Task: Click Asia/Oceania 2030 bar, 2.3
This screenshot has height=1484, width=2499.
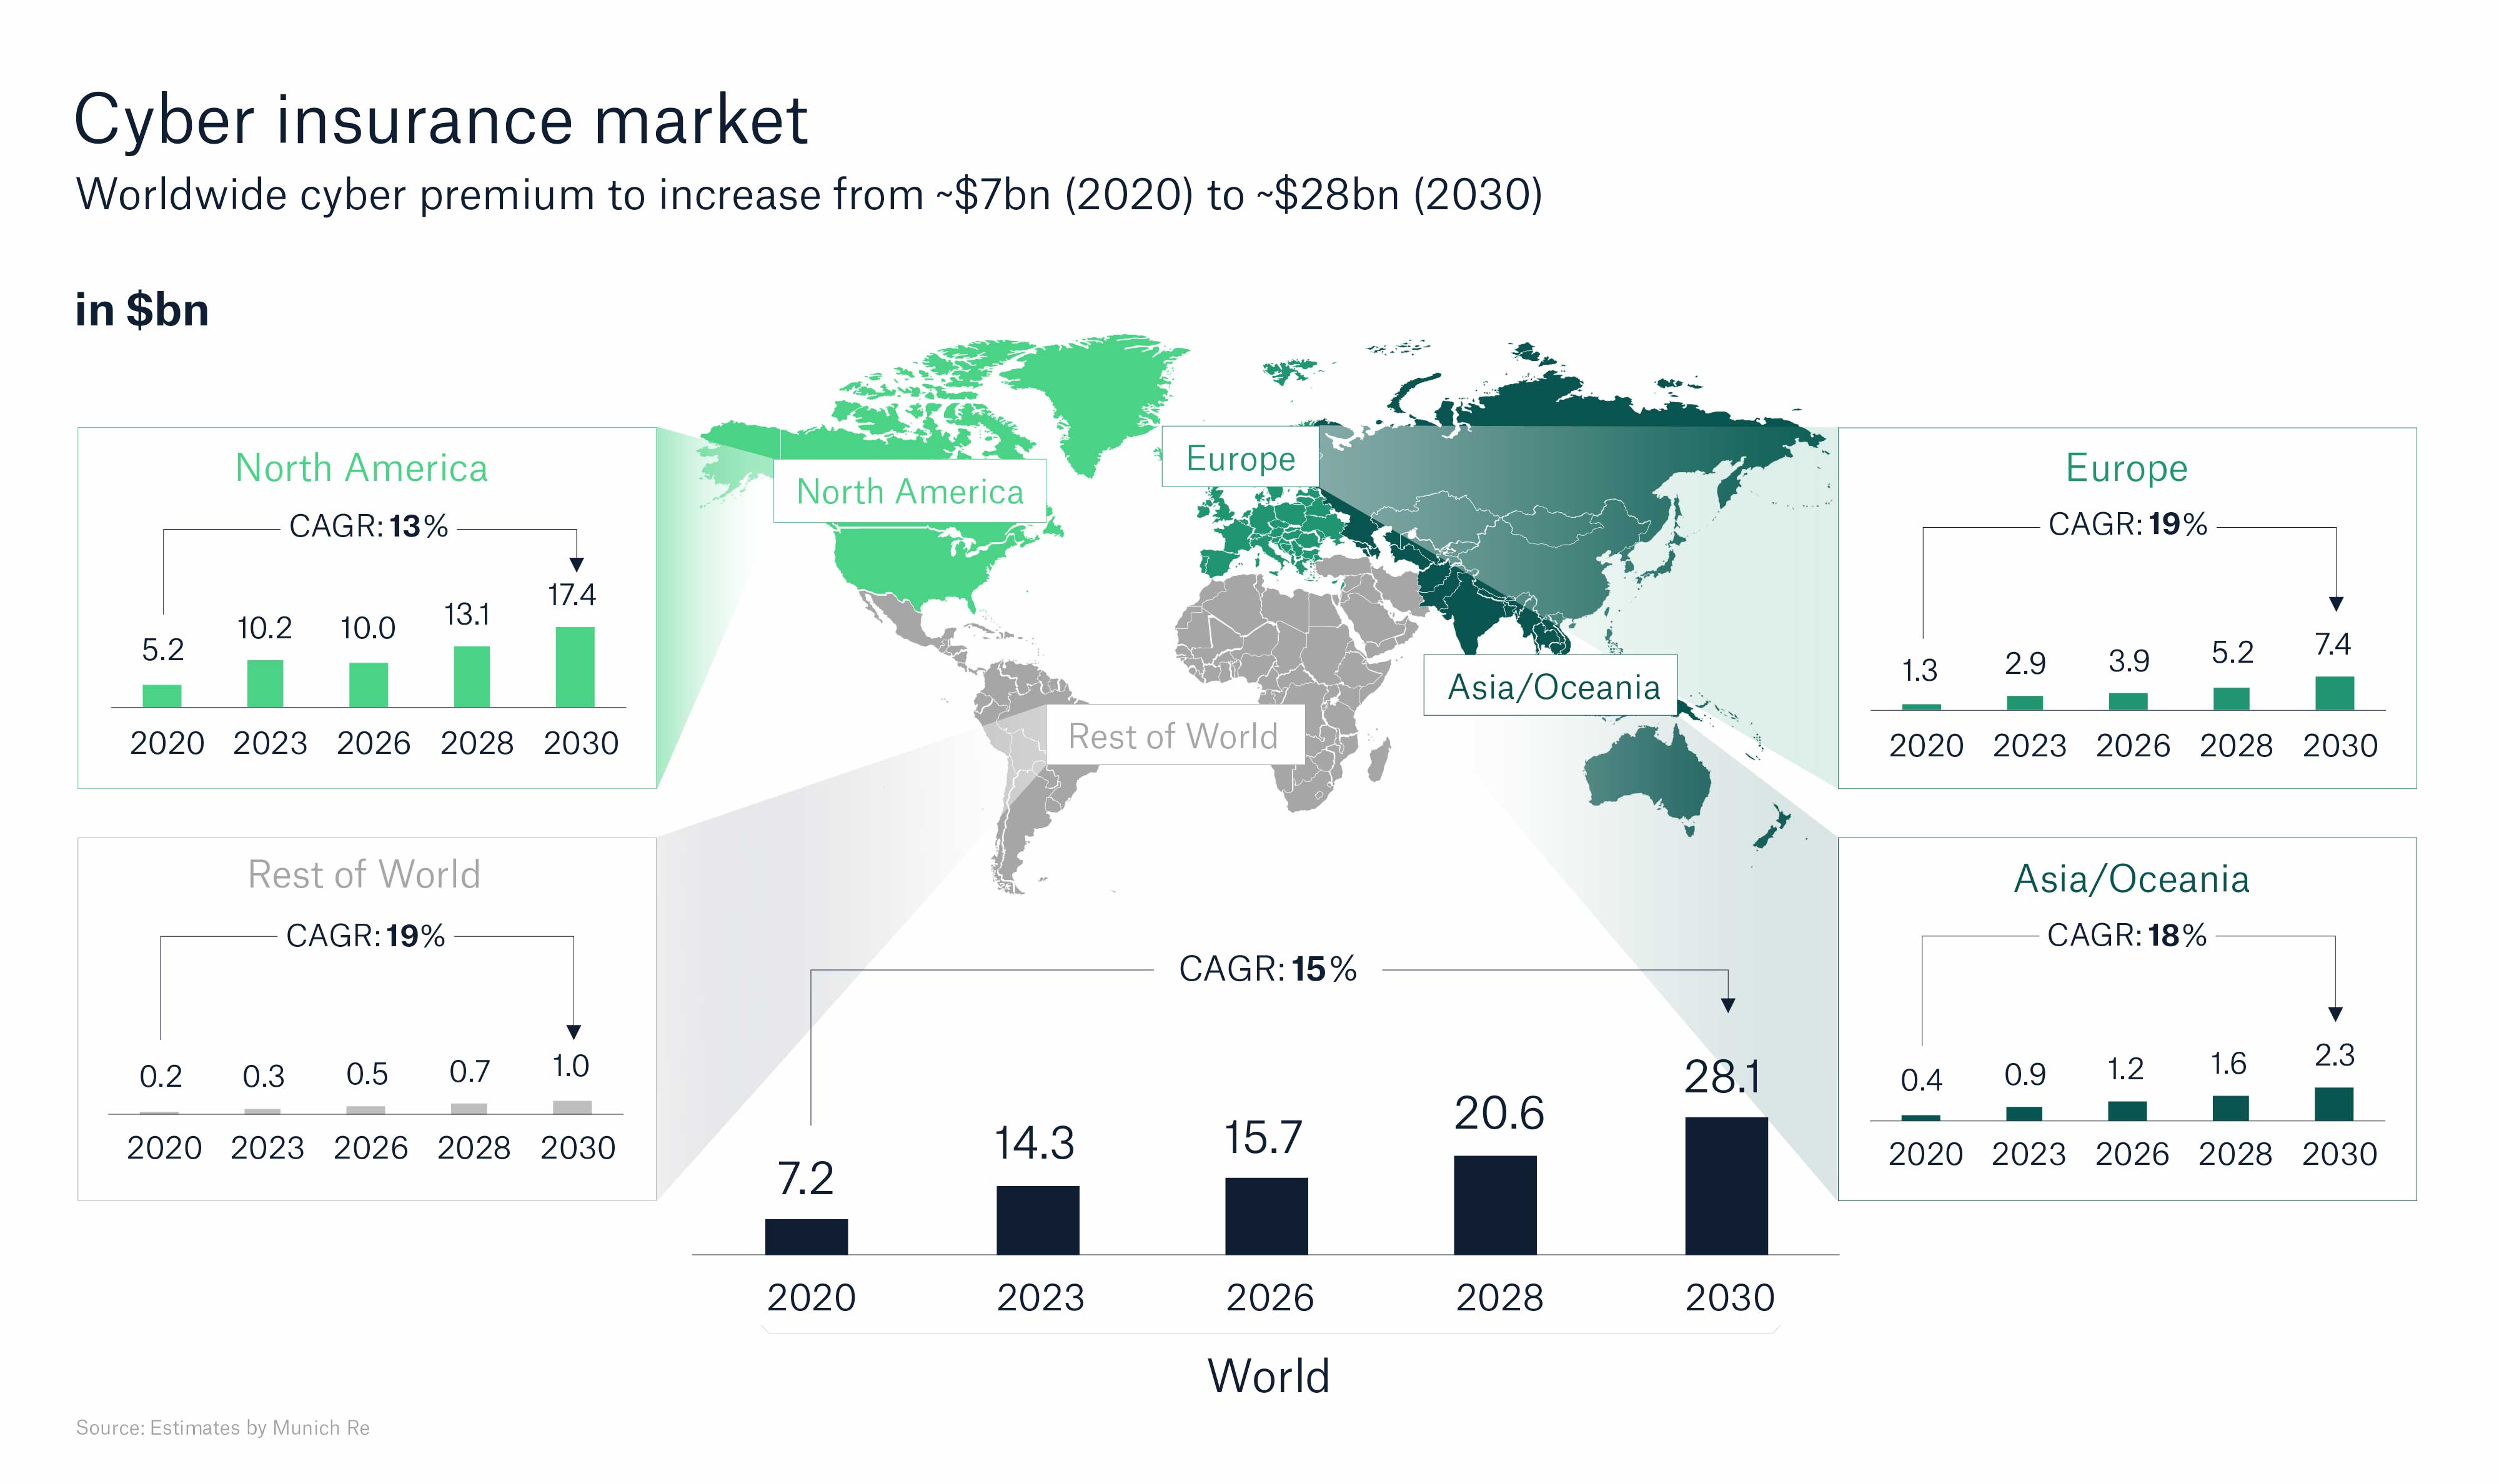Action: [x=2333, y=1103]
